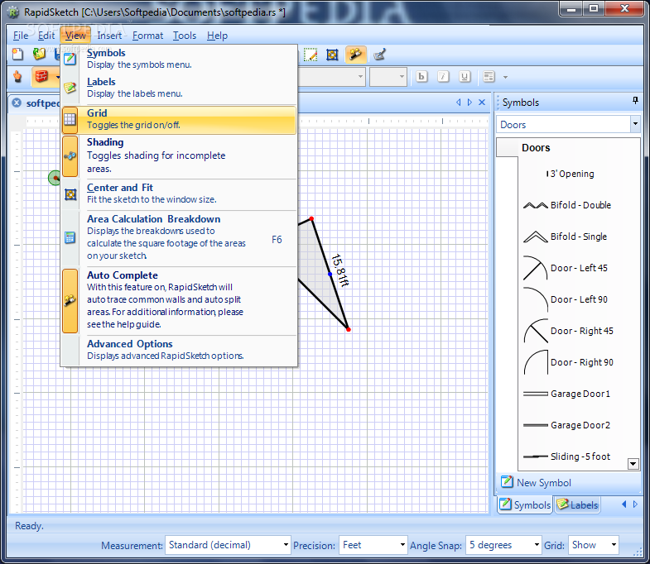This screenshot has width=650, height=564.
Task: Select the 3' Opening symbol
Action: [570, 174]
